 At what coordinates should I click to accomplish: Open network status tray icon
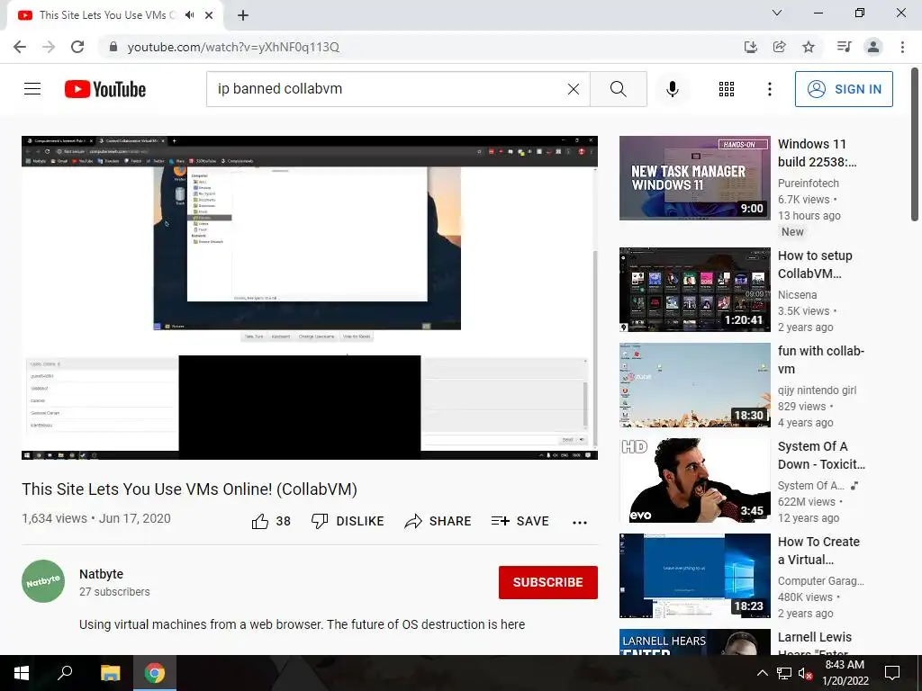784,673
